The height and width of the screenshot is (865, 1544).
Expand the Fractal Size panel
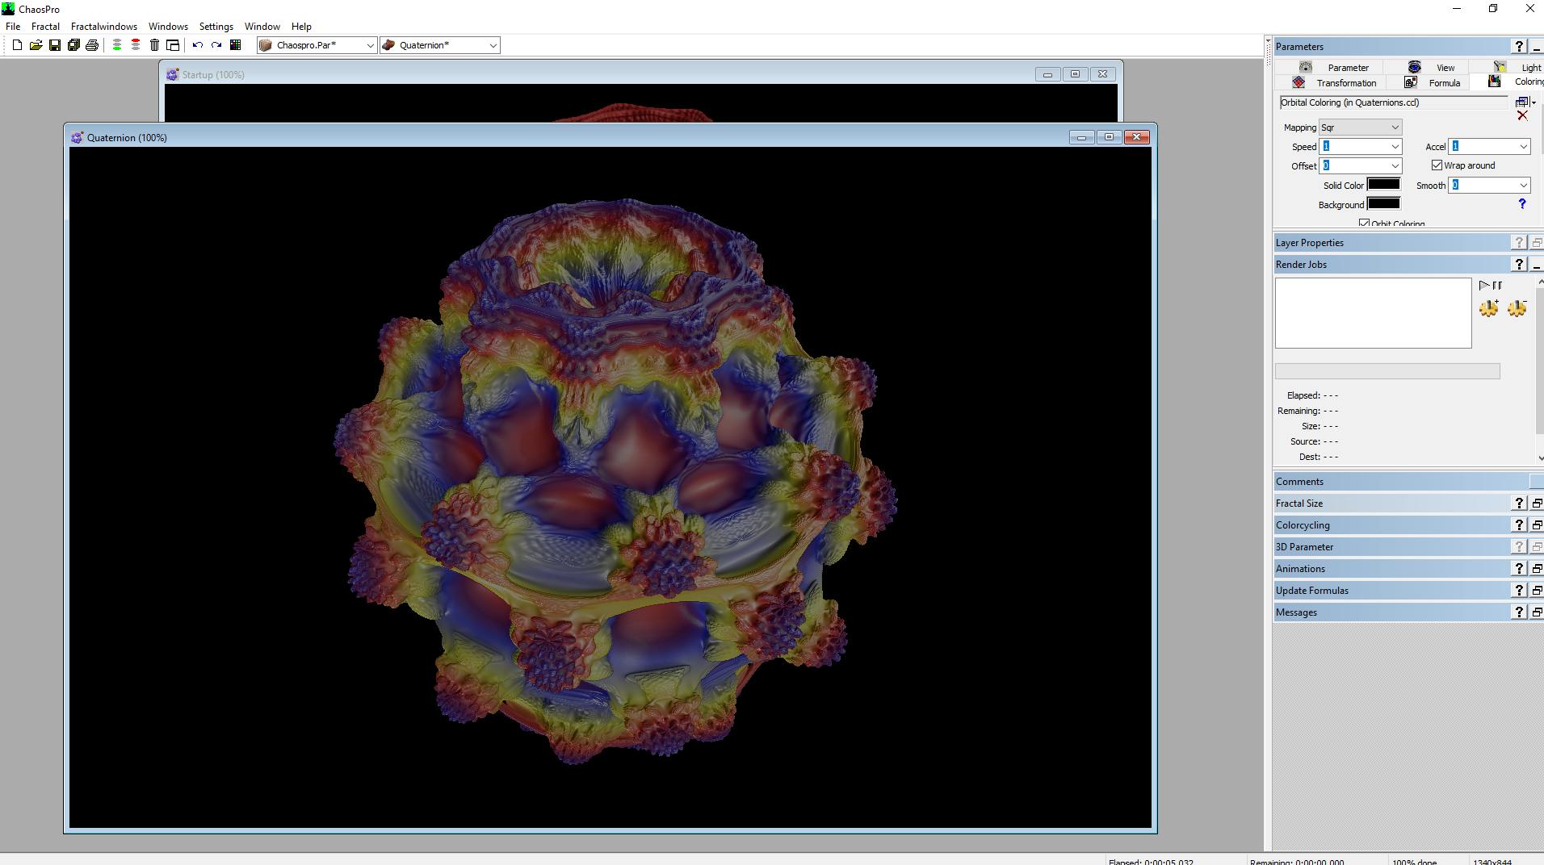(1537, 504)
